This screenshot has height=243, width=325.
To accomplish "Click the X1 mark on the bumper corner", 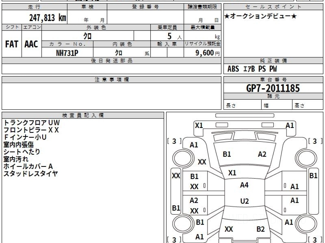I will [199, 125].
